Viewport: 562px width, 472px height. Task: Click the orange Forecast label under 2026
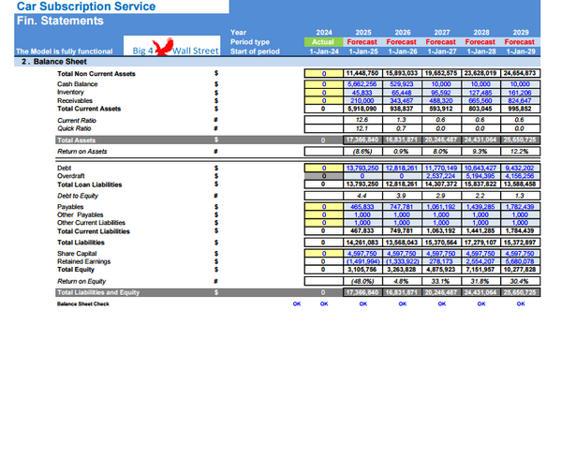click(402, 41)
